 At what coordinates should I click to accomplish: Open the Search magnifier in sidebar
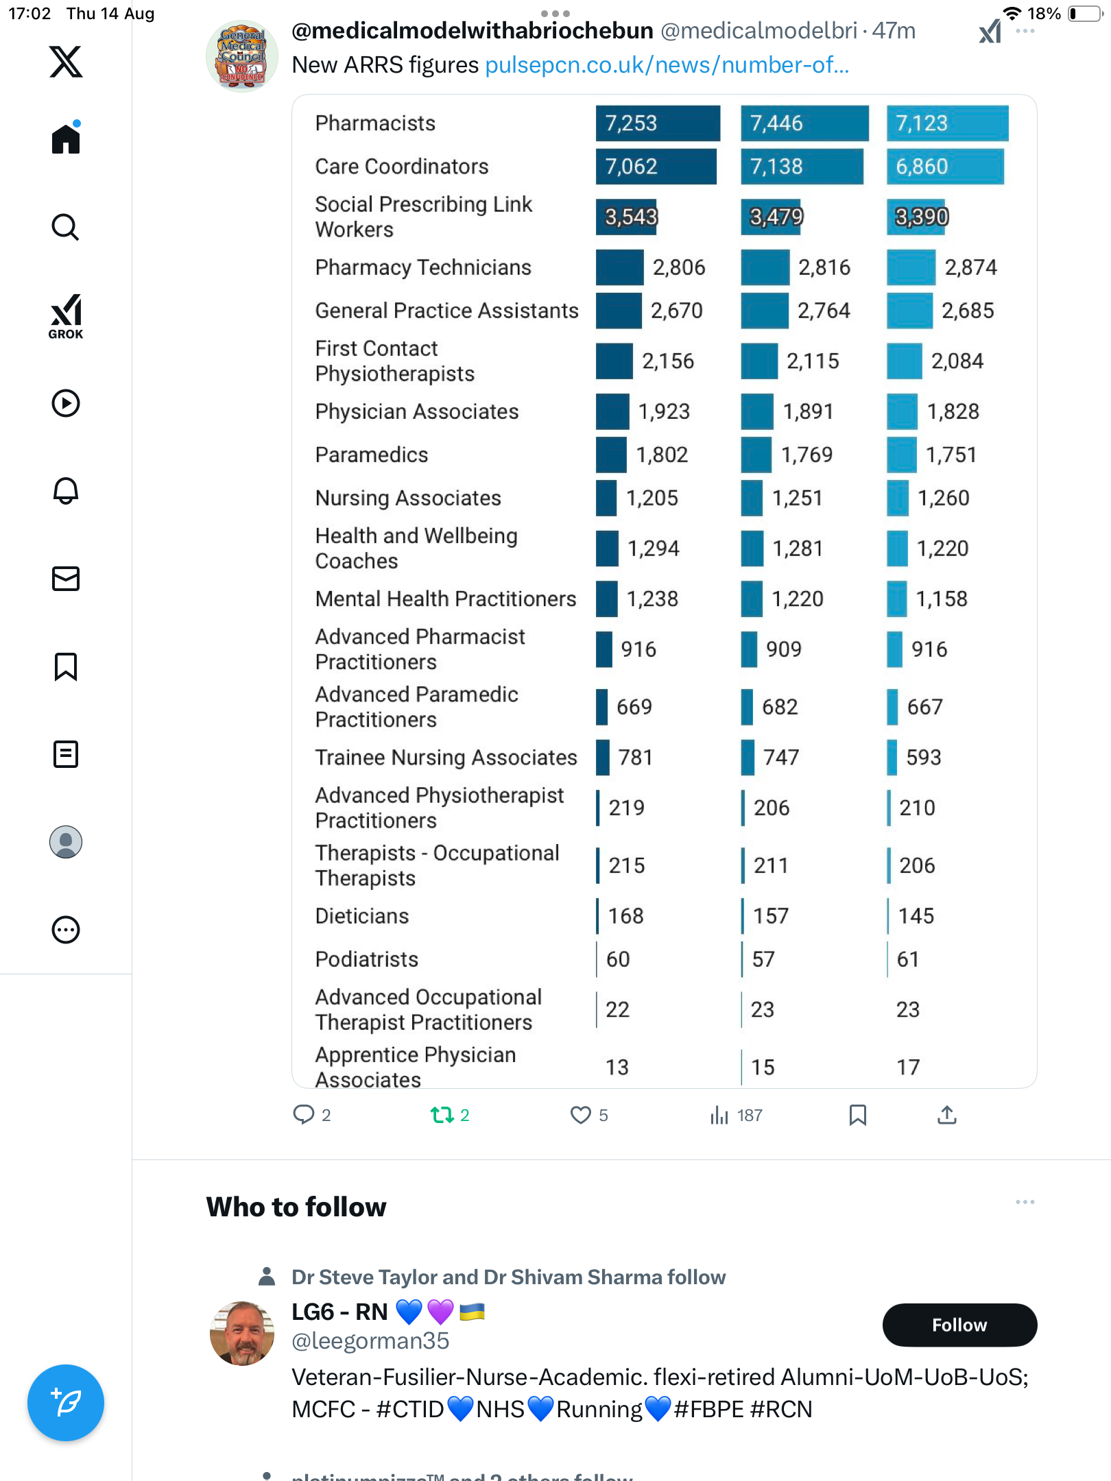point(66,227)
